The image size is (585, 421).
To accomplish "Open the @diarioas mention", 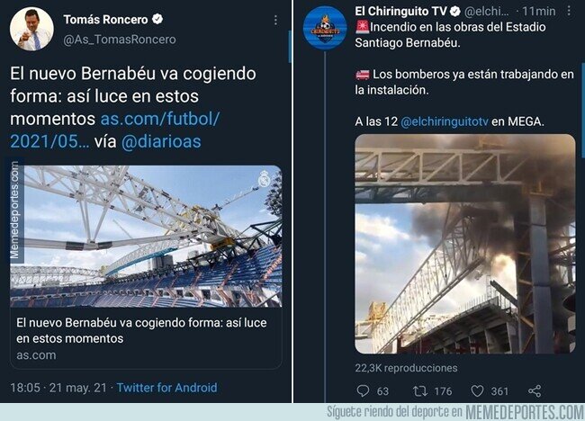I will [161, 142].
